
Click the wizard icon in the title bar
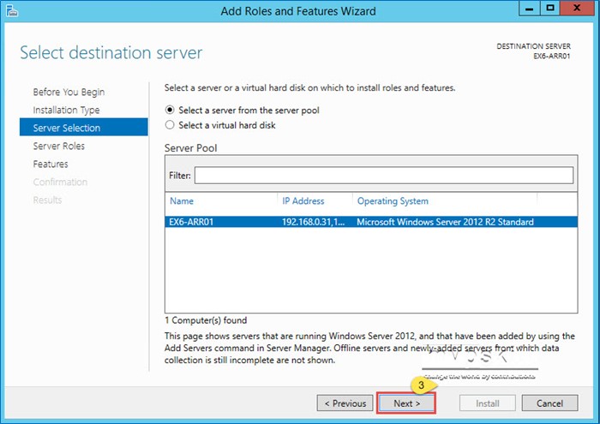click(11, 10)
